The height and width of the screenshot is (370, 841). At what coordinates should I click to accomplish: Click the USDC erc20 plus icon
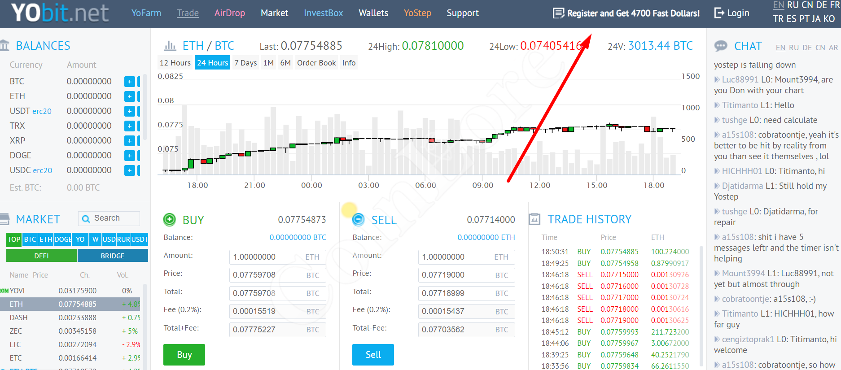(129, 170)
